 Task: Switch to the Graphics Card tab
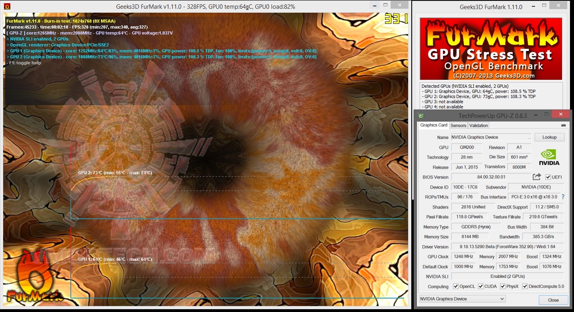(x=434, y=125)
